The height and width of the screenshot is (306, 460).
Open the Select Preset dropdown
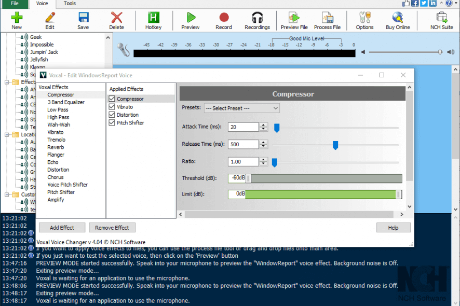click(x=242, y=108)
